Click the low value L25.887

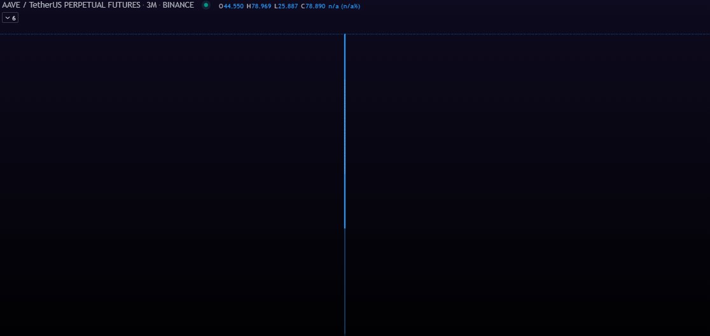tap(286, 6)
